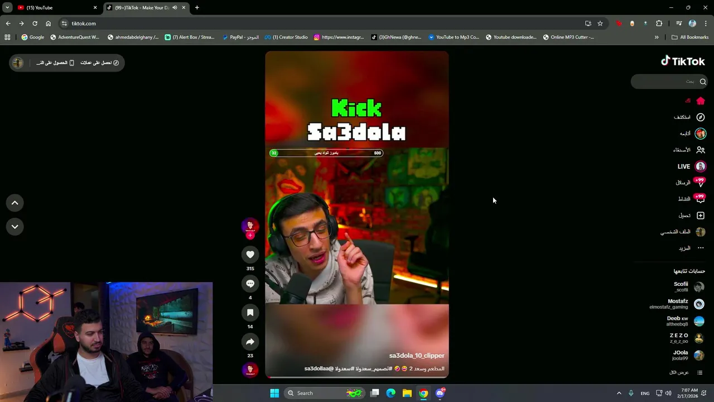
Task: Expand hidden bookmarks chevron
Action: click(x=657, y=37)
